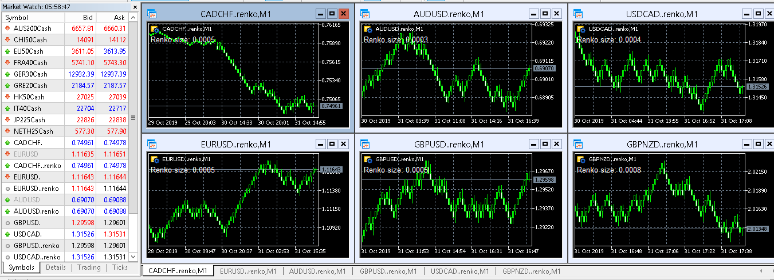Click the chart icon in CADCHF..renko window title bar

(152, 14)
